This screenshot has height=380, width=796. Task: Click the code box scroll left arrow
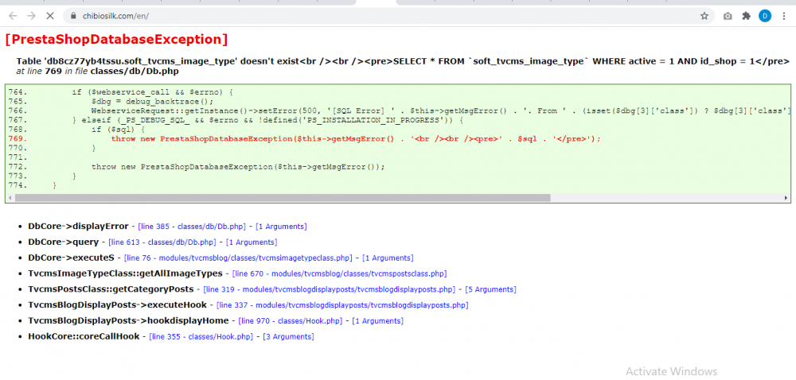[x=10, y=198]
